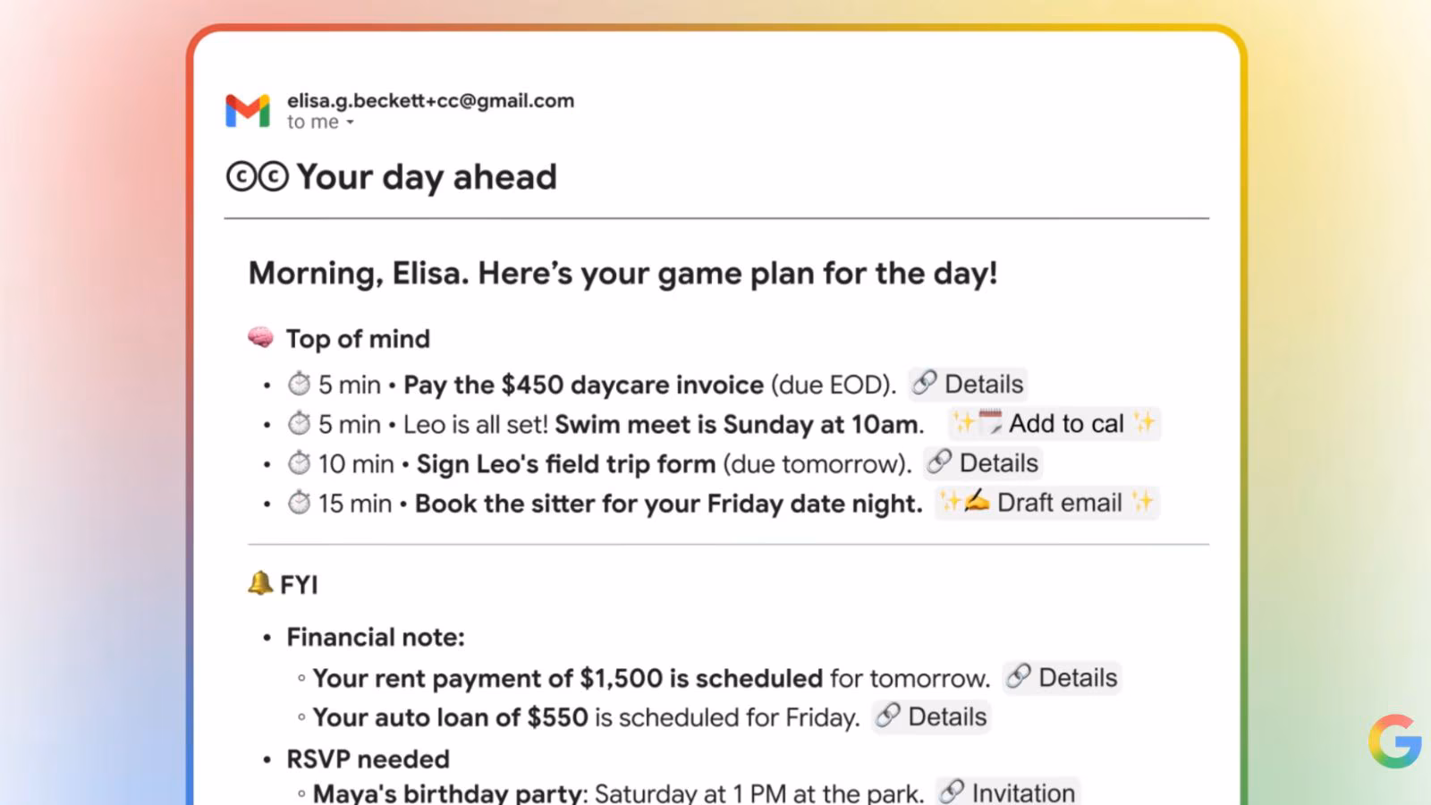
Task: Open Details for the rent payment
Action: (1062, 678)
